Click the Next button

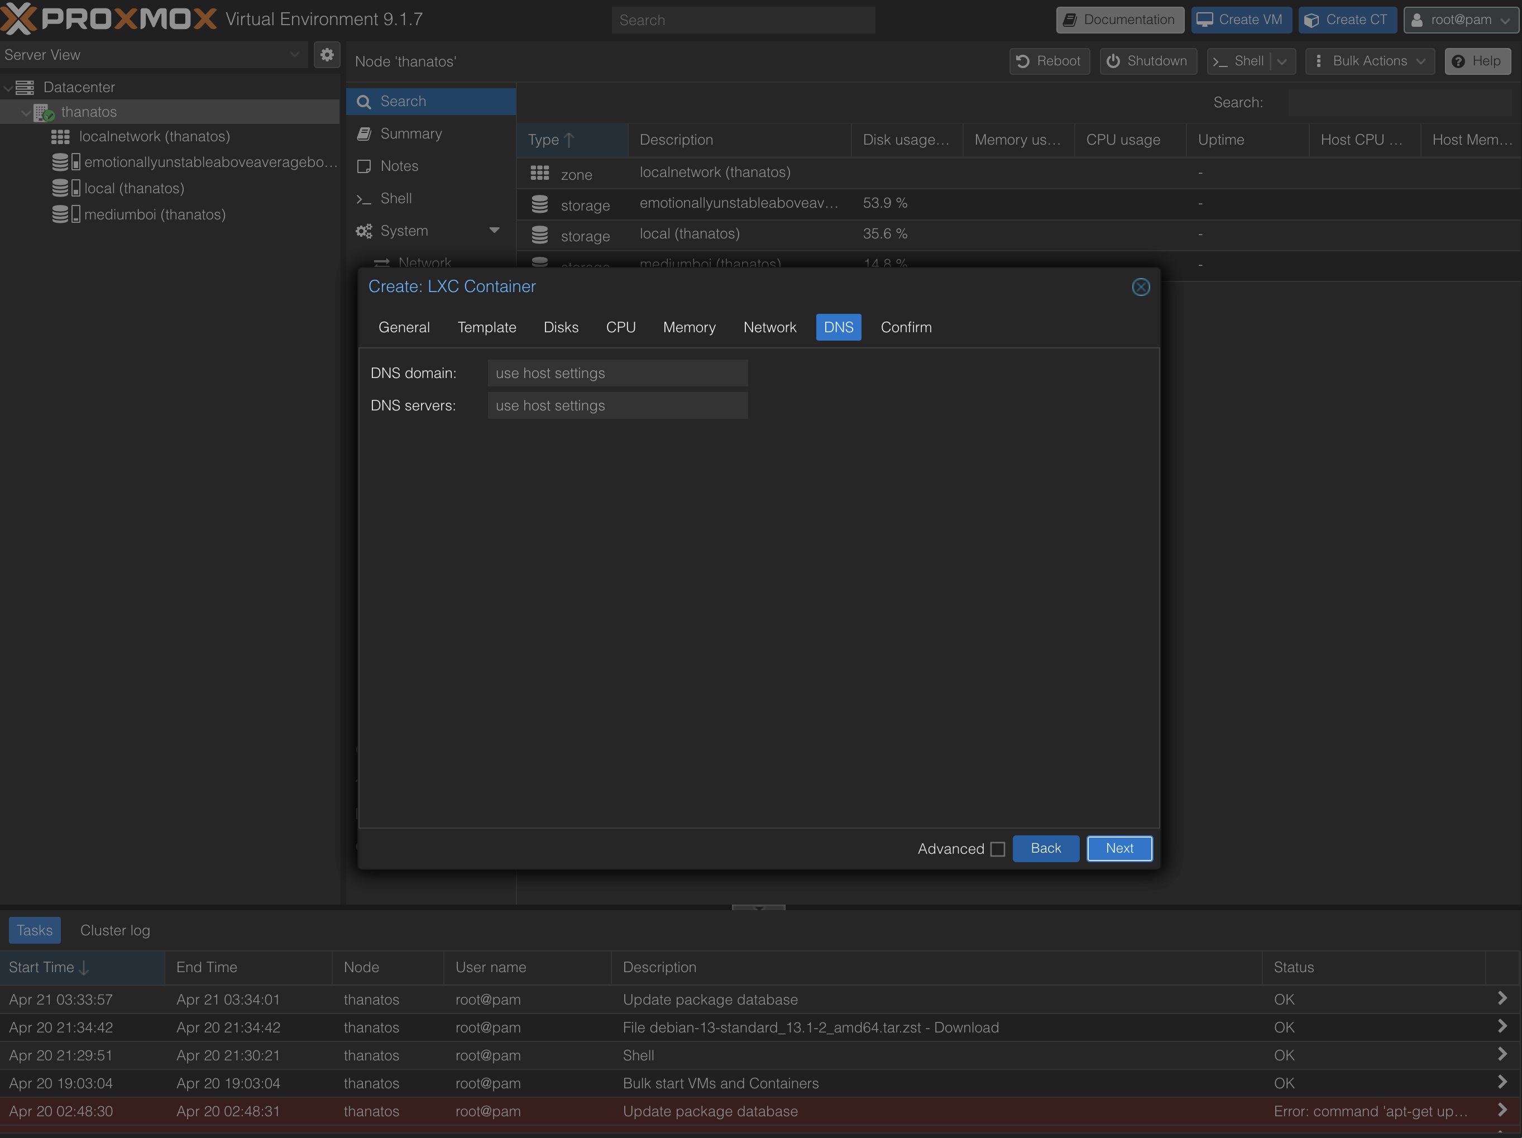[1119, 849]
